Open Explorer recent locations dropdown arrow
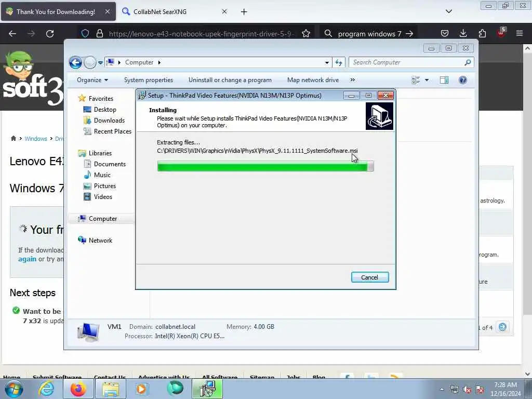The height and width of the screenshot is (399, 532). [100, 62]
